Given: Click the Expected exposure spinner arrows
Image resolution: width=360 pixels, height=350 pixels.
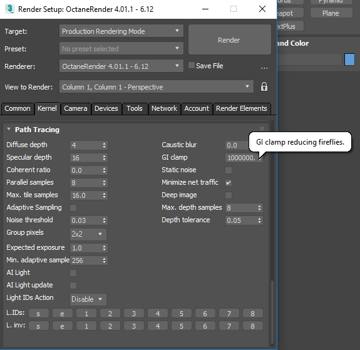Looking at the screenshot, I should (104, 248).
